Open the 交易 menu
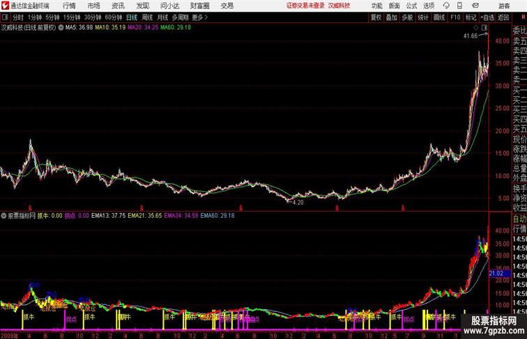 227,6
